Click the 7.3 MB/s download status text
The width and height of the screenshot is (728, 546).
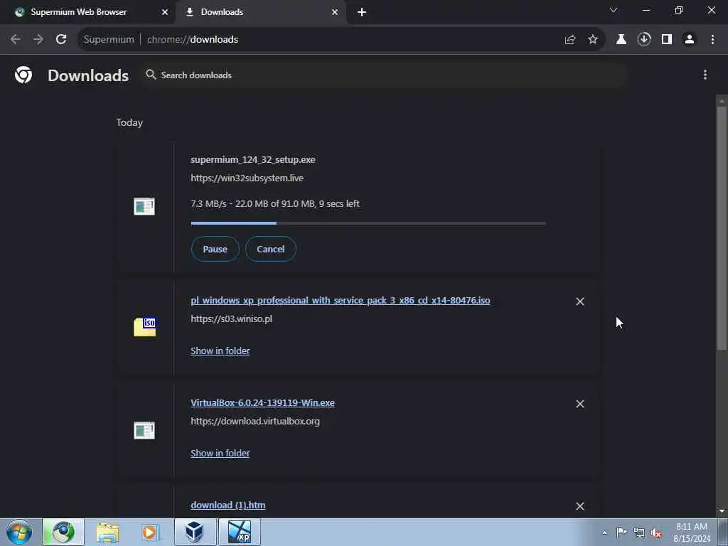[275, 203]
